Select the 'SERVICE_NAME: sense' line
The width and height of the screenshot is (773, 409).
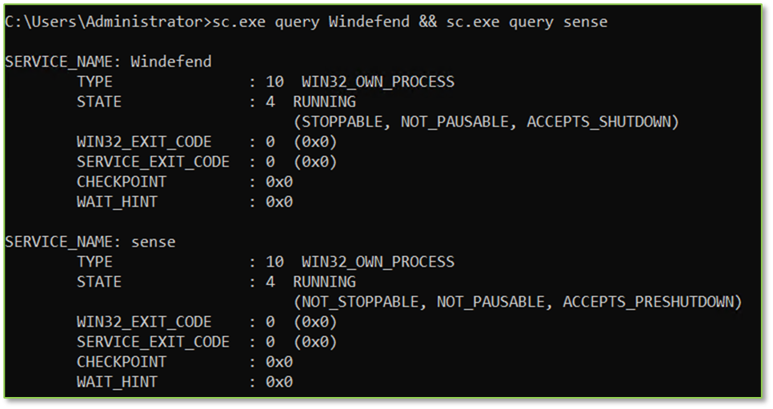(90, 242)
